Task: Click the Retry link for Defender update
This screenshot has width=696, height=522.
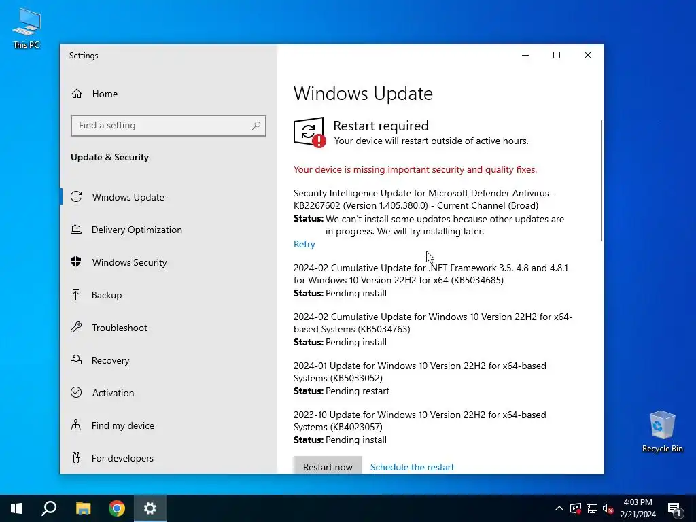Action: (x=304, y=244)
